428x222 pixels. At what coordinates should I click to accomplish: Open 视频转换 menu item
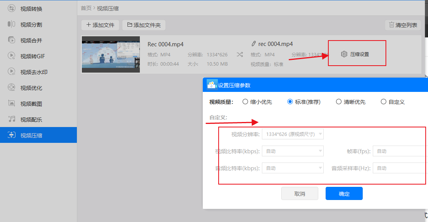pyautogui.click(x=39, y=8)
